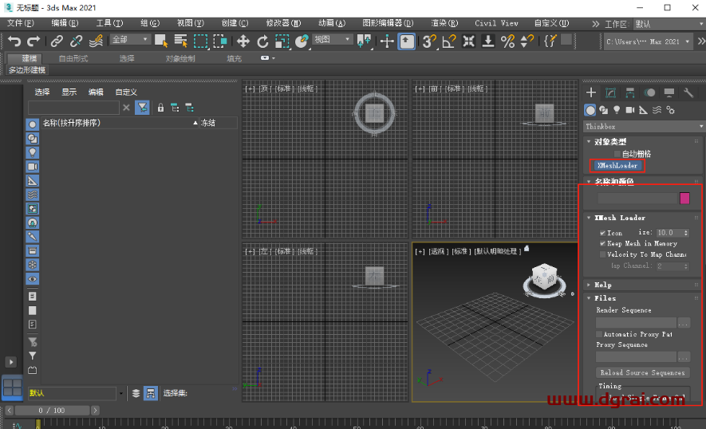Open the Utilities wrench tab
This screenshot has height=429, width=706.
[x=688, y=92]
